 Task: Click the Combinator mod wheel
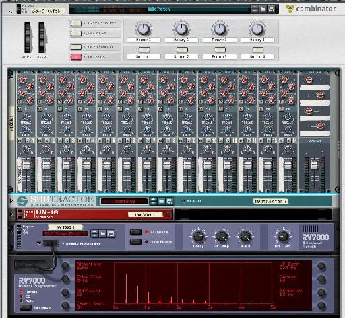(42, 38)
